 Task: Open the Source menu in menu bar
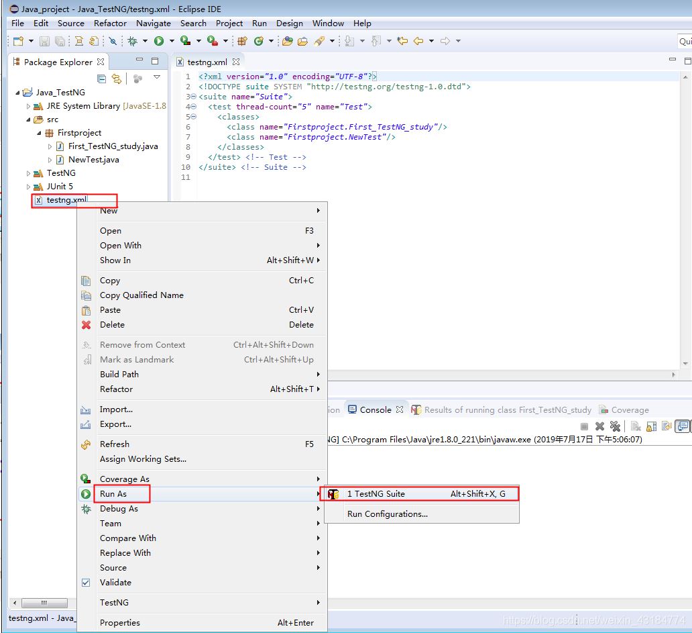coord(70,23)
